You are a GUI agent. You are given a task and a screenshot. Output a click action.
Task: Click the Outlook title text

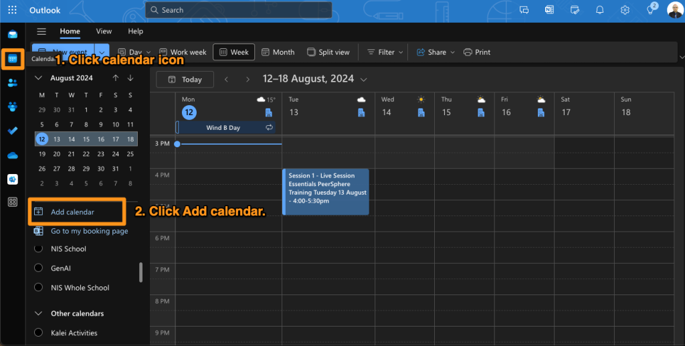[45, 10]
